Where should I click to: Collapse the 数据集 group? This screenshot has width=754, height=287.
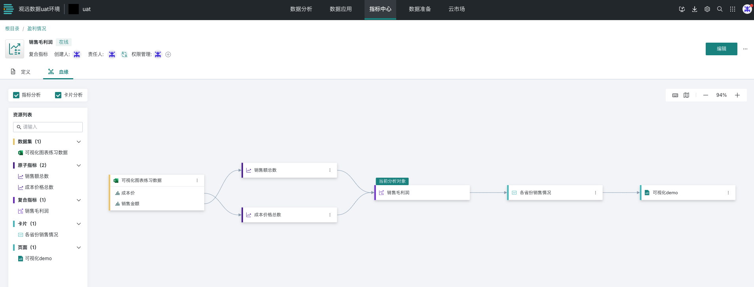(79, 142)
